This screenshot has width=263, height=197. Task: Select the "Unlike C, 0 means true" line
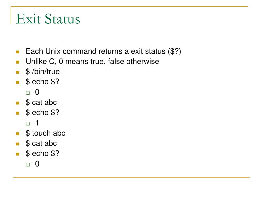point(92,62)
